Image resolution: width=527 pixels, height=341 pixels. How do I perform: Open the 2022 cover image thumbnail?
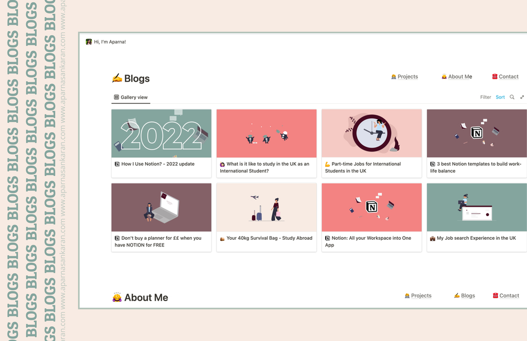(x=162, y=133)
